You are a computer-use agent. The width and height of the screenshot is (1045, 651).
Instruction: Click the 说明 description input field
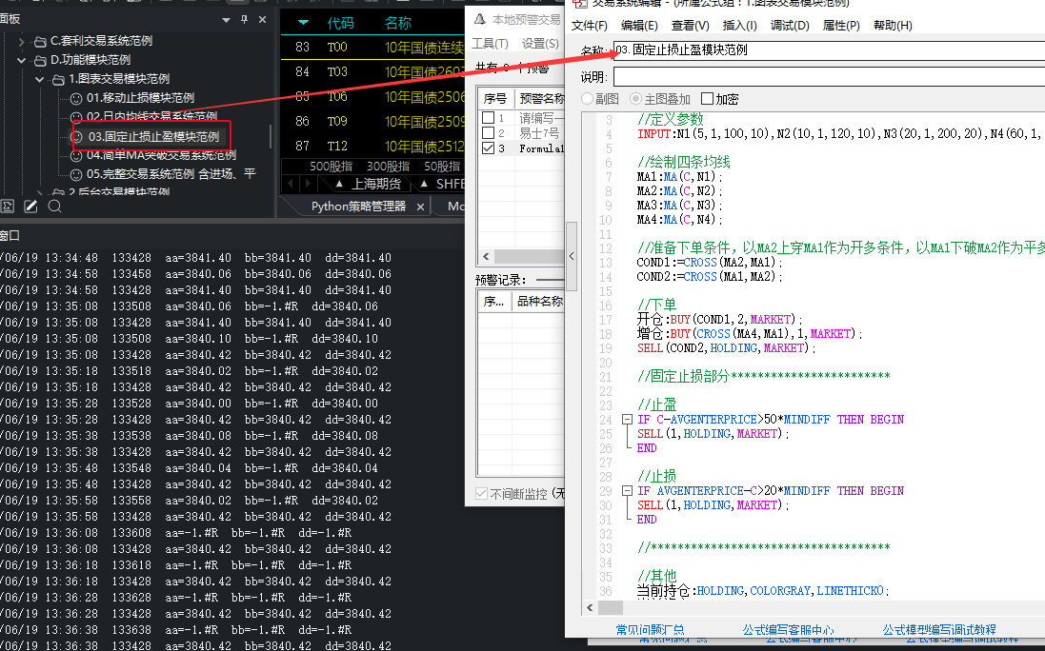pyautogui.click(x=827, y=76)
